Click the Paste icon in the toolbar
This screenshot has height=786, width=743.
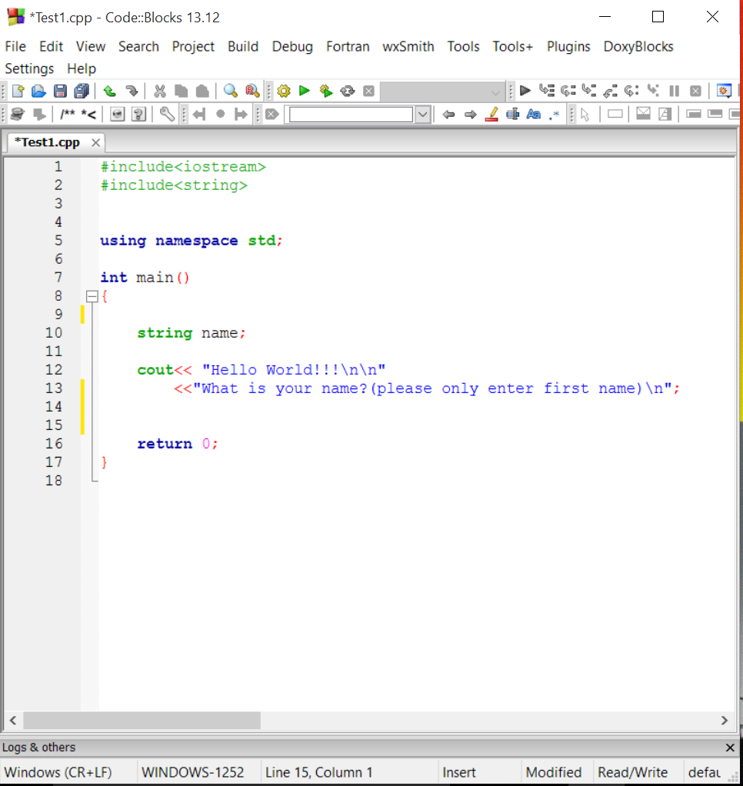202,91
